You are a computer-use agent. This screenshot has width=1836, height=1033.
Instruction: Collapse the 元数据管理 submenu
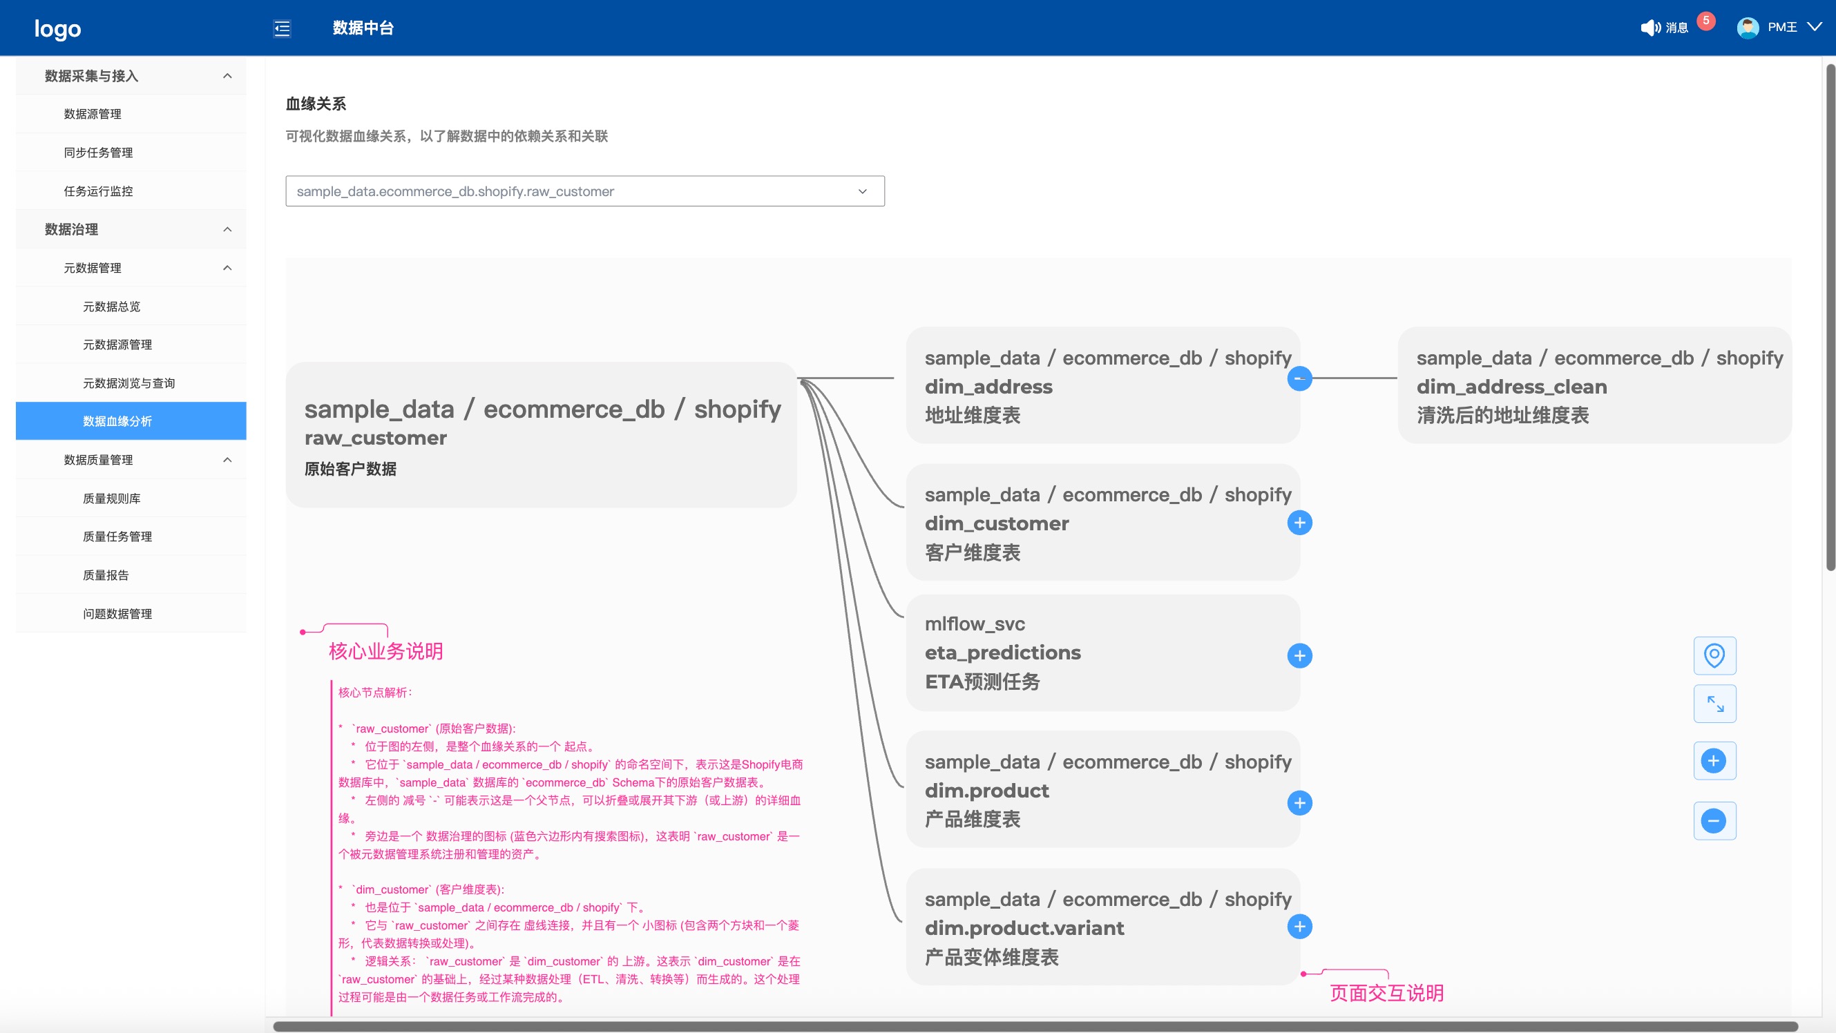point(131,268)
